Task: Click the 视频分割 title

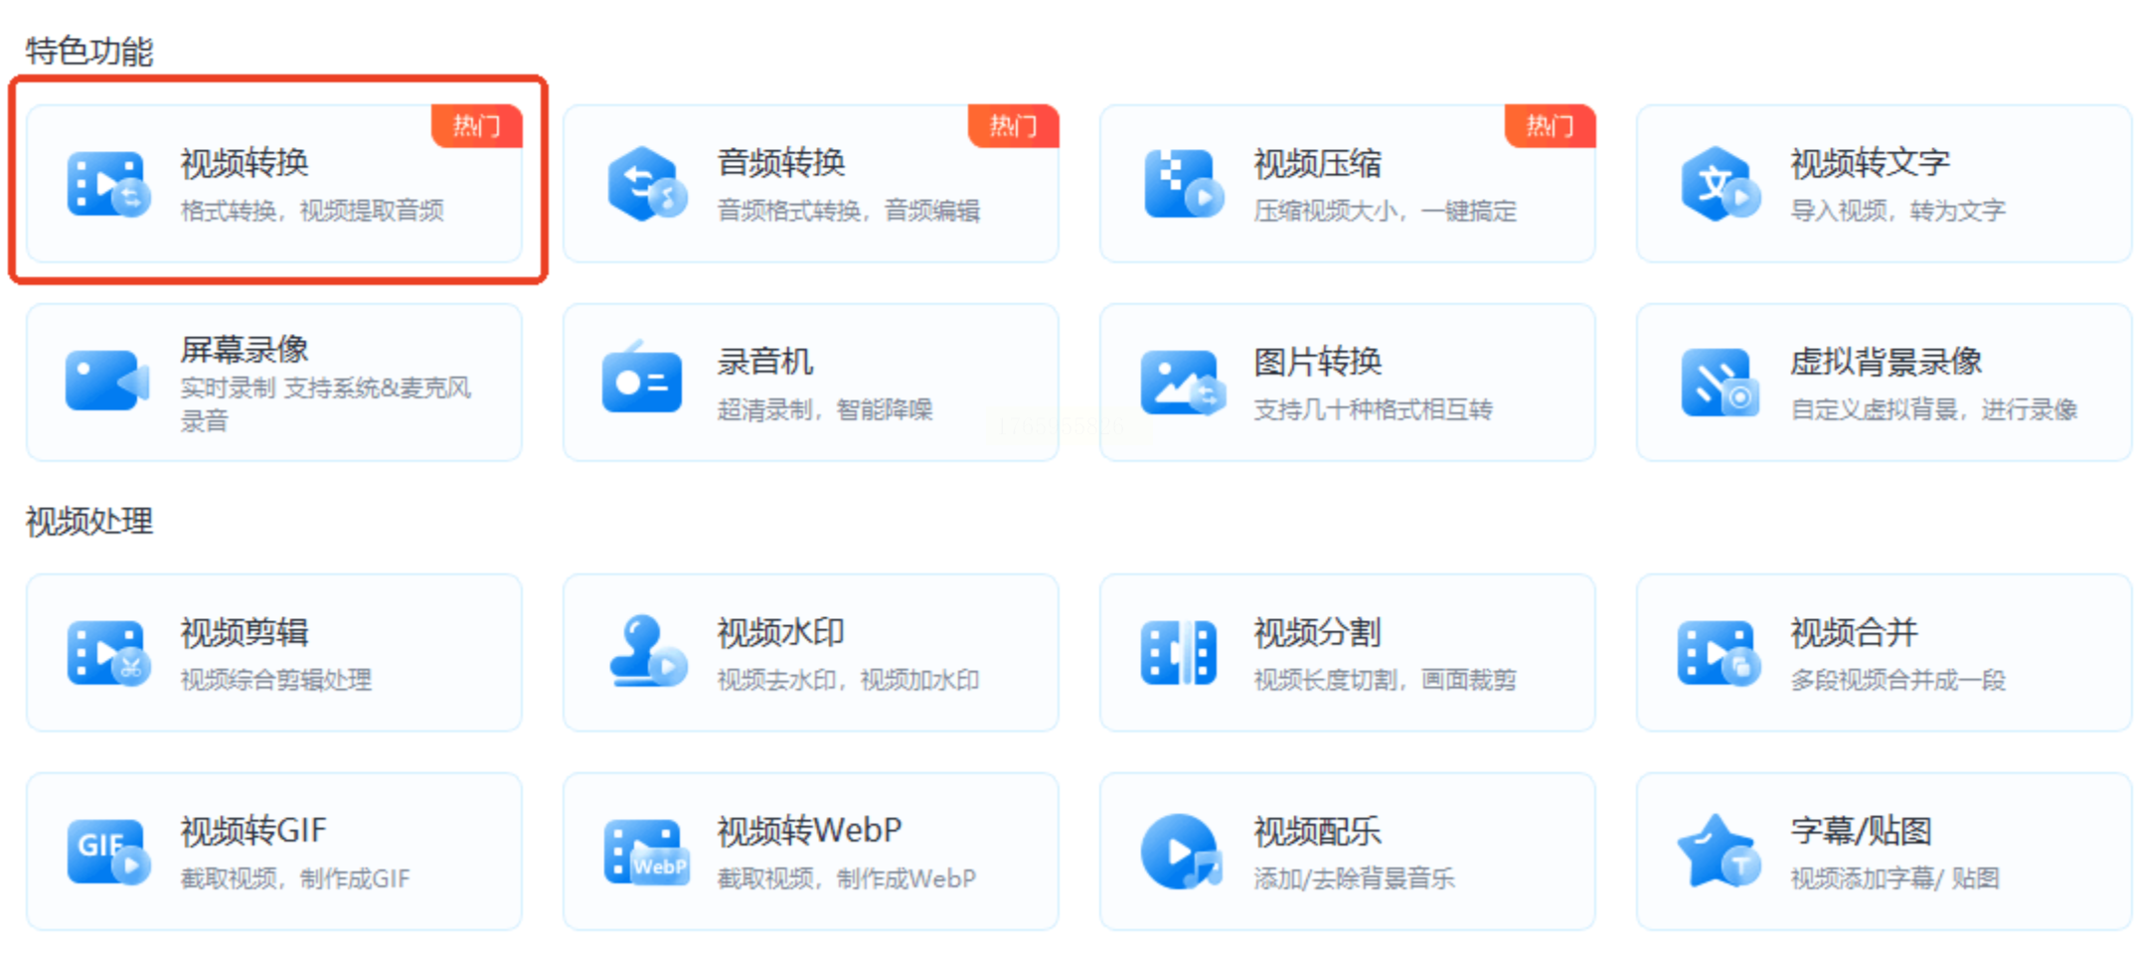Action: point(1318,632)
